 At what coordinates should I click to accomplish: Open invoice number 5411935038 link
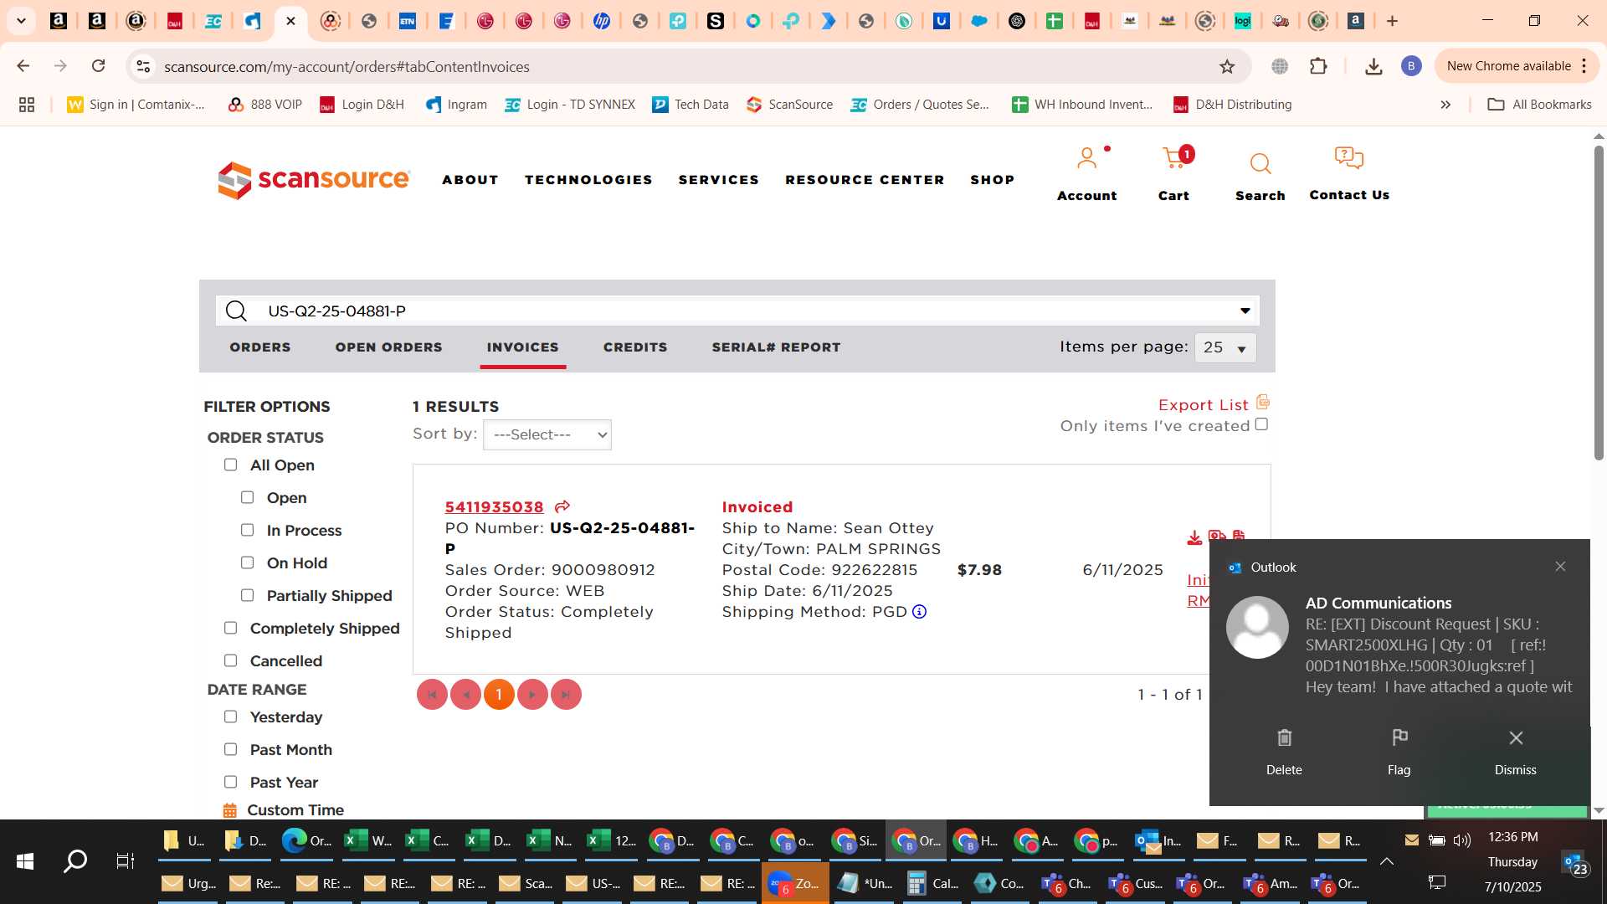pyautogui.click(x=494, y=507)
